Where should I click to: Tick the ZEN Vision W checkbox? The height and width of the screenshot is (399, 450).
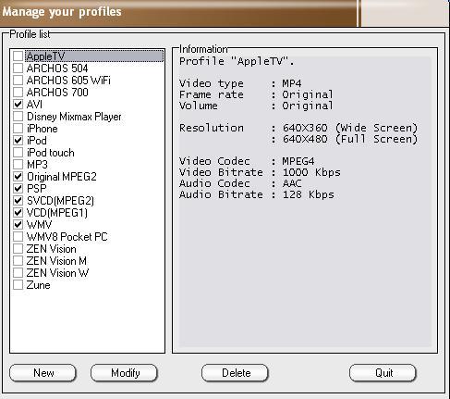(18, 273)
